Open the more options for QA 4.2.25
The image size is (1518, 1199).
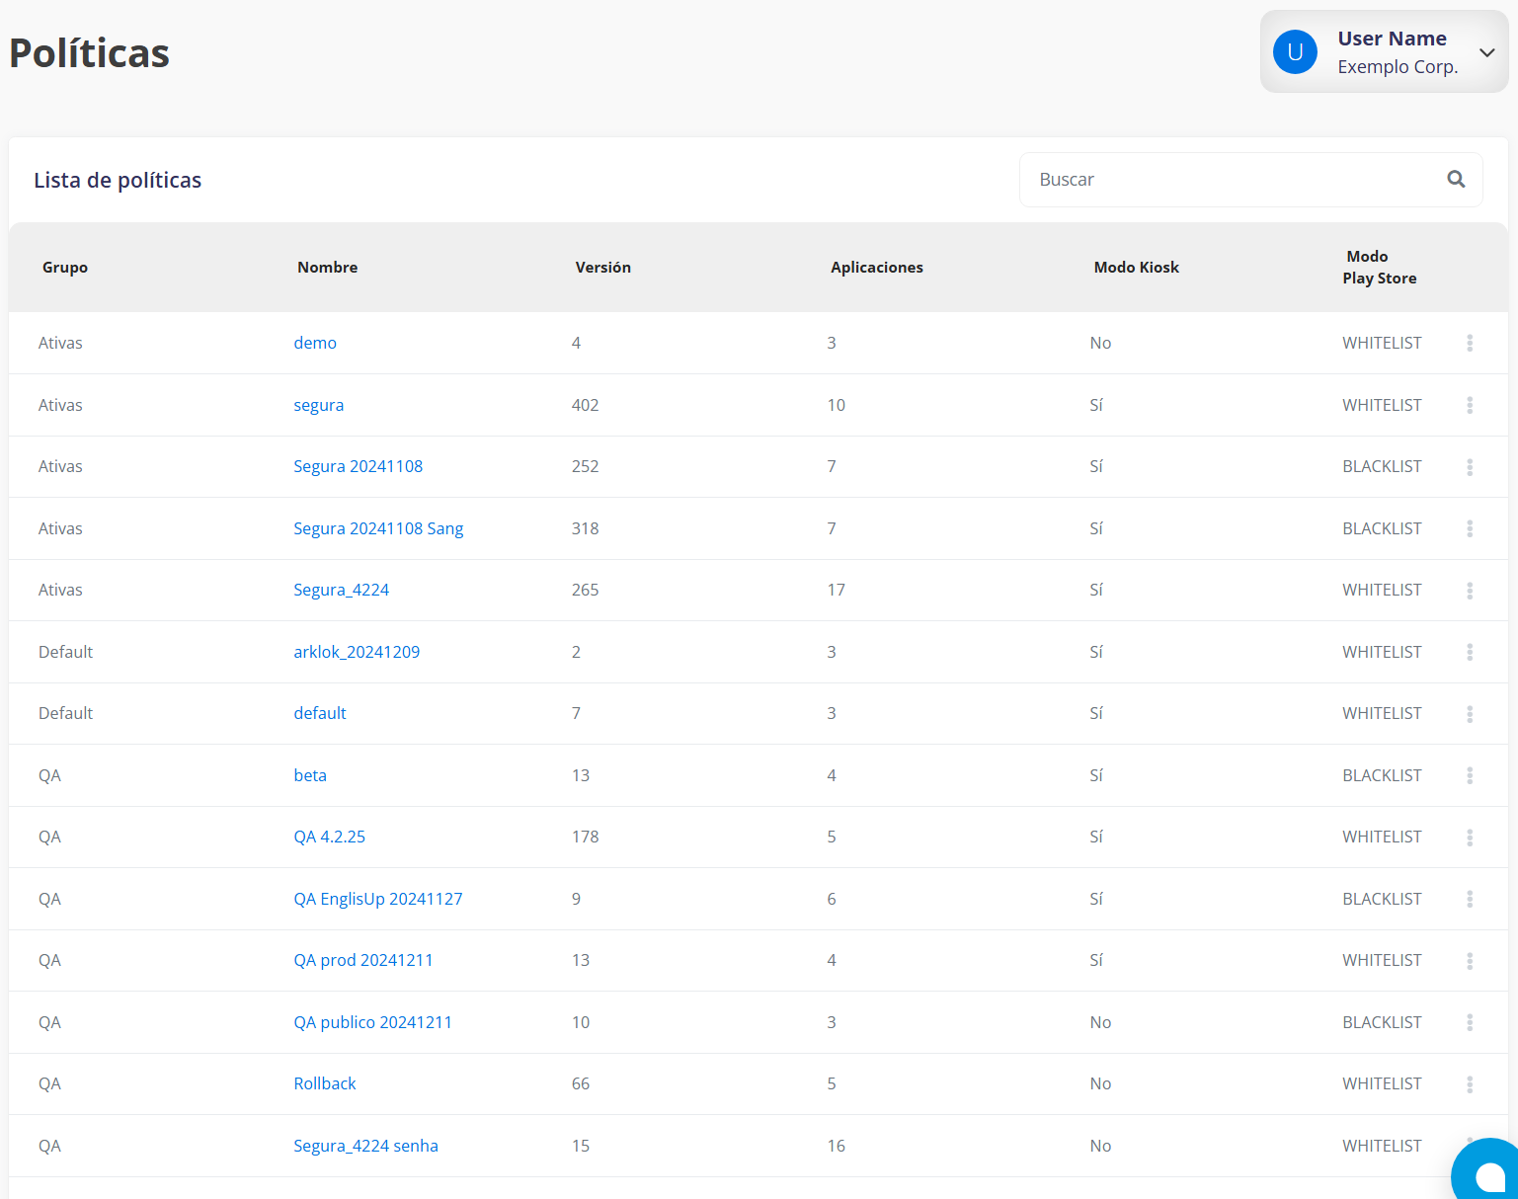tap(1470, 838)
